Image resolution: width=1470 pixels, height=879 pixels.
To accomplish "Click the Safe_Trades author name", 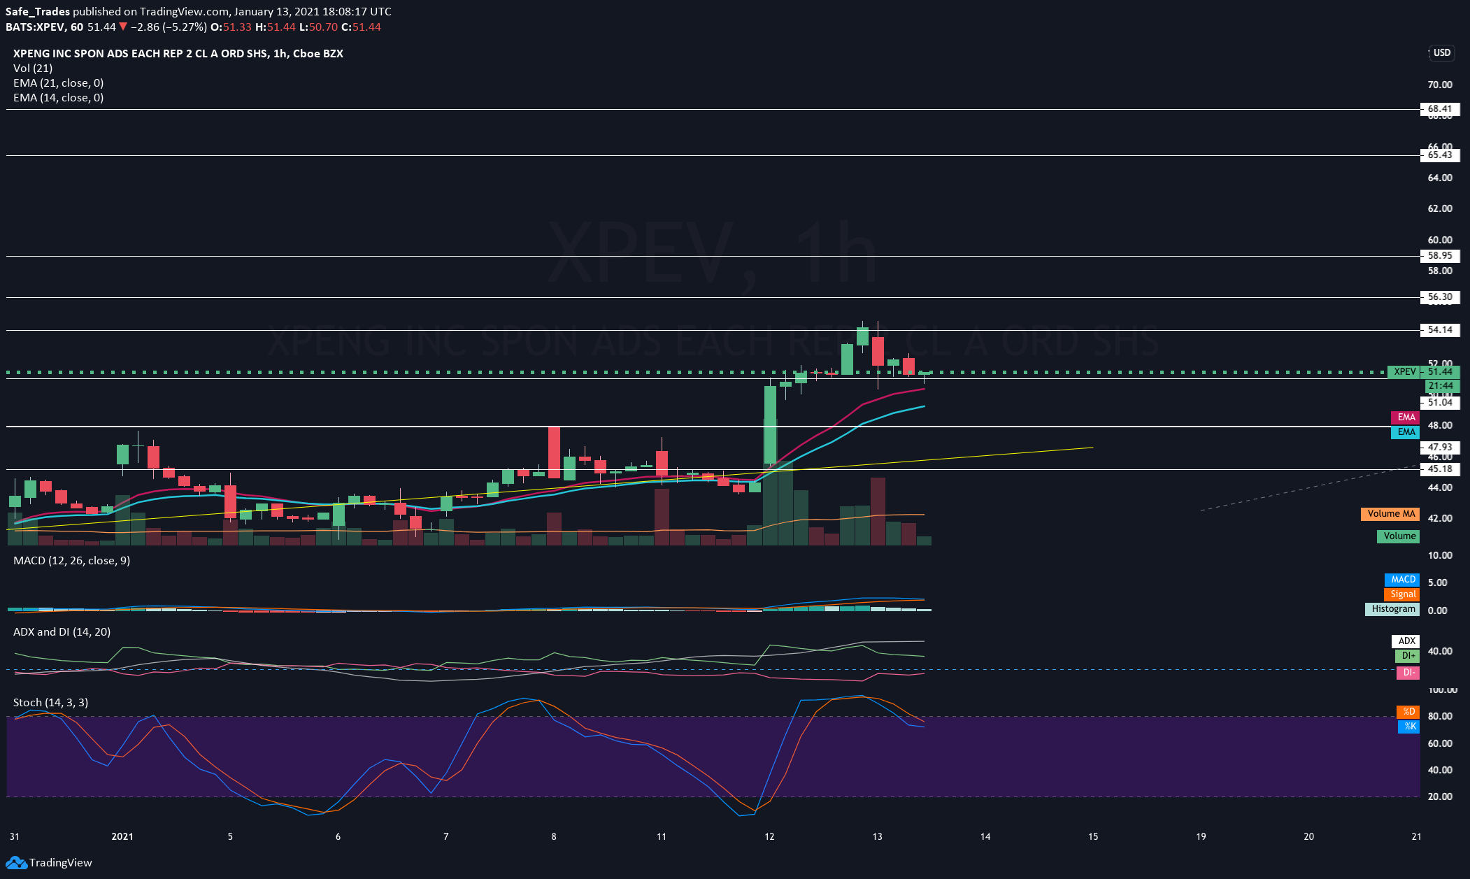I will point(38,11).
